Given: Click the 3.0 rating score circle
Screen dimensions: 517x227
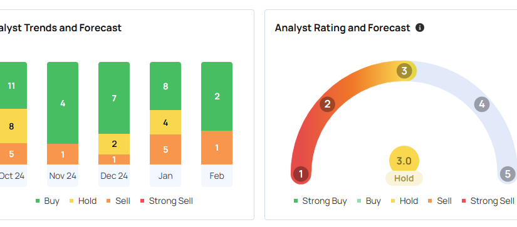Looking at the screenshot, I should click(404, 160).
